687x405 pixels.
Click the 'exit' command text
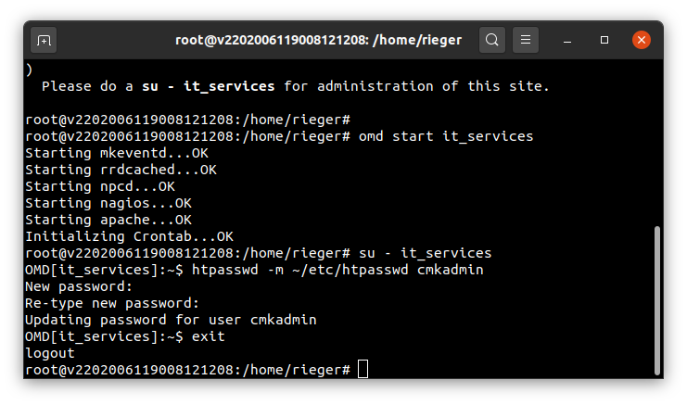[x=208, y=336]
